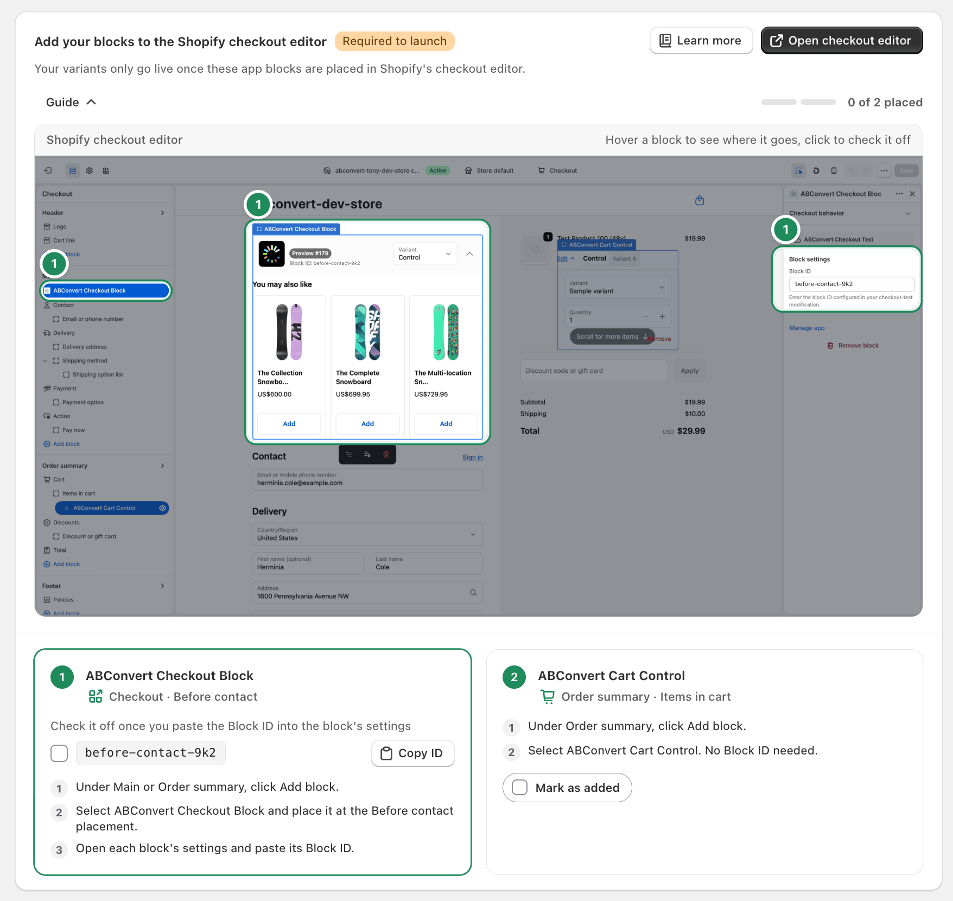Image resolution: width=953 pixels, height=901 pixels.
Task: Open the apps icon in editor toolbar
Action: tap(106, 170)
